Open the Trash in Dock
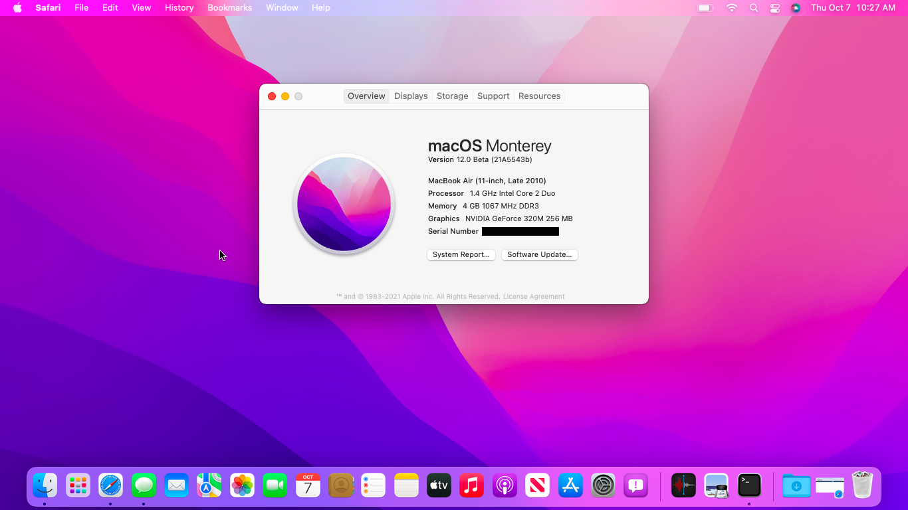 [x=862, y=485]
